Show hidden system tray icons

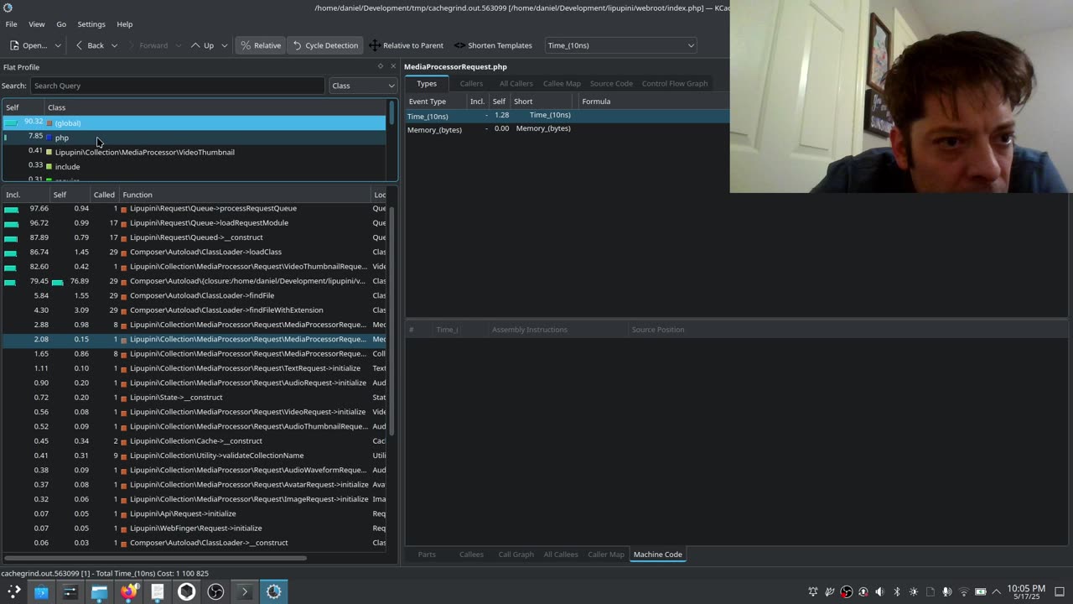(x=997, y=591)
